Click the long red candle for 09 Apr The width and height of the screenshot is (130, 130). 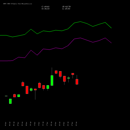click(x=27, y=90)
